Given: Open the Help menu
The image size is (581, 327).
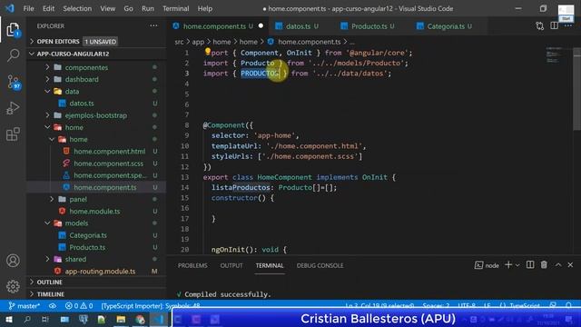Looking at the screenshot, I should [205, 8].
